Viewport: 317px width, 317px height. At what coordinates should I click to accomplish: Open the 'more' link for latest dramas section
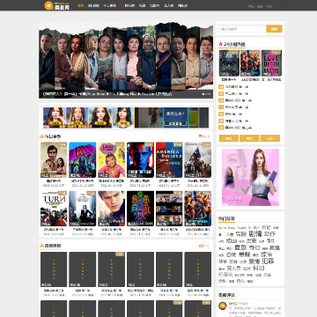(203, 246)
